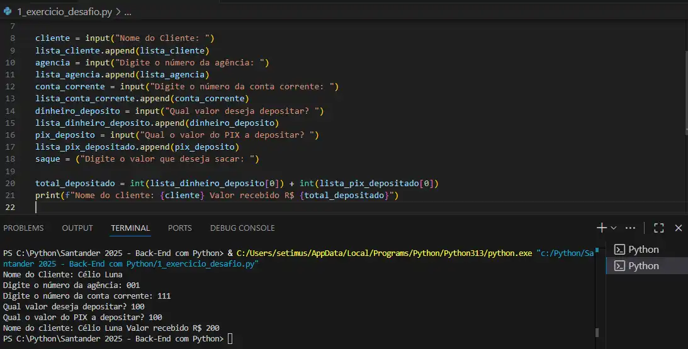Create a new terminal with plus icon
Viewport: 688px width, 349px height.
click(602, 228)
